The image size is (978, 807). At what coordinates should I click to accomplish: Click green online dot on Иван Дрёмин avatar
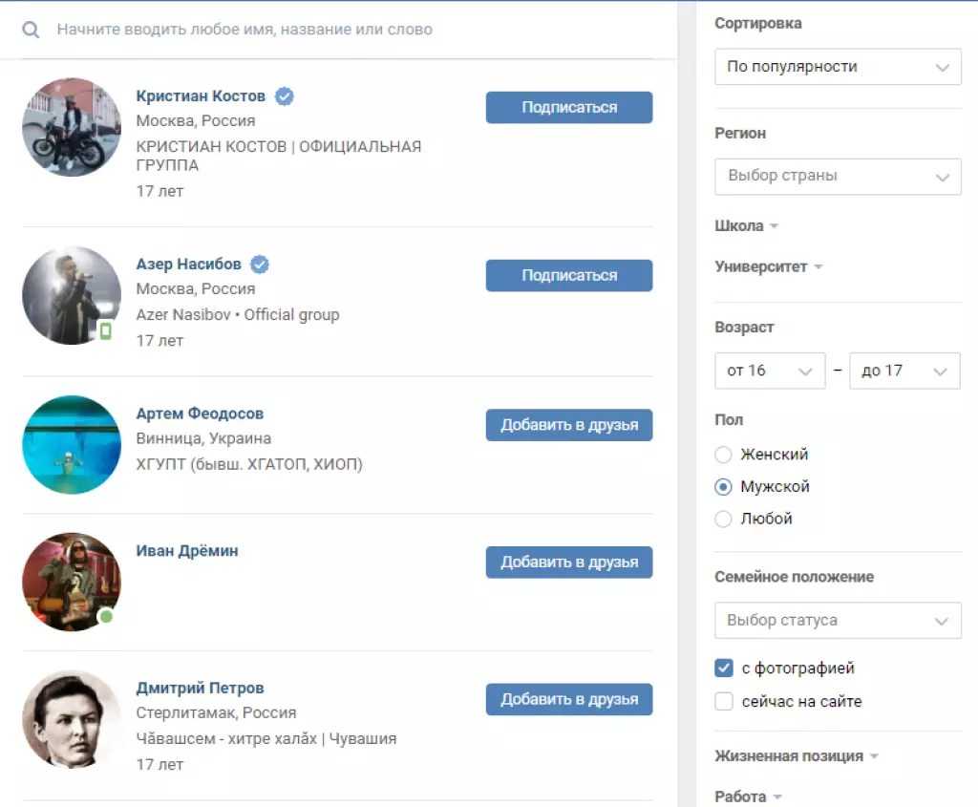pos(107,616)
